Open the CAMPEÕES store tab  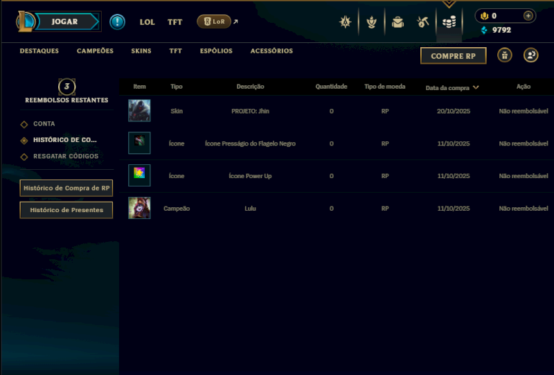tap(95, 51)
